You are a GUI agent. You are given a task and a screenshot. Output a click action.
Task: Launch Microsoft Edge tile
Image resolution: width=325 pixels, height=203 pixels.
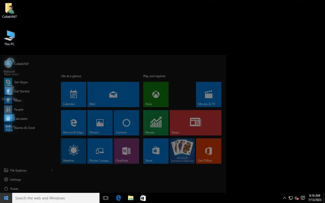[x=74, y=123]
